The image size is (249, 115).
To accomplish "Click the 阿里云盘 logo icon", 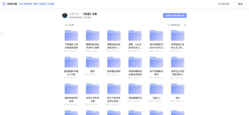I will pos(4,4).
